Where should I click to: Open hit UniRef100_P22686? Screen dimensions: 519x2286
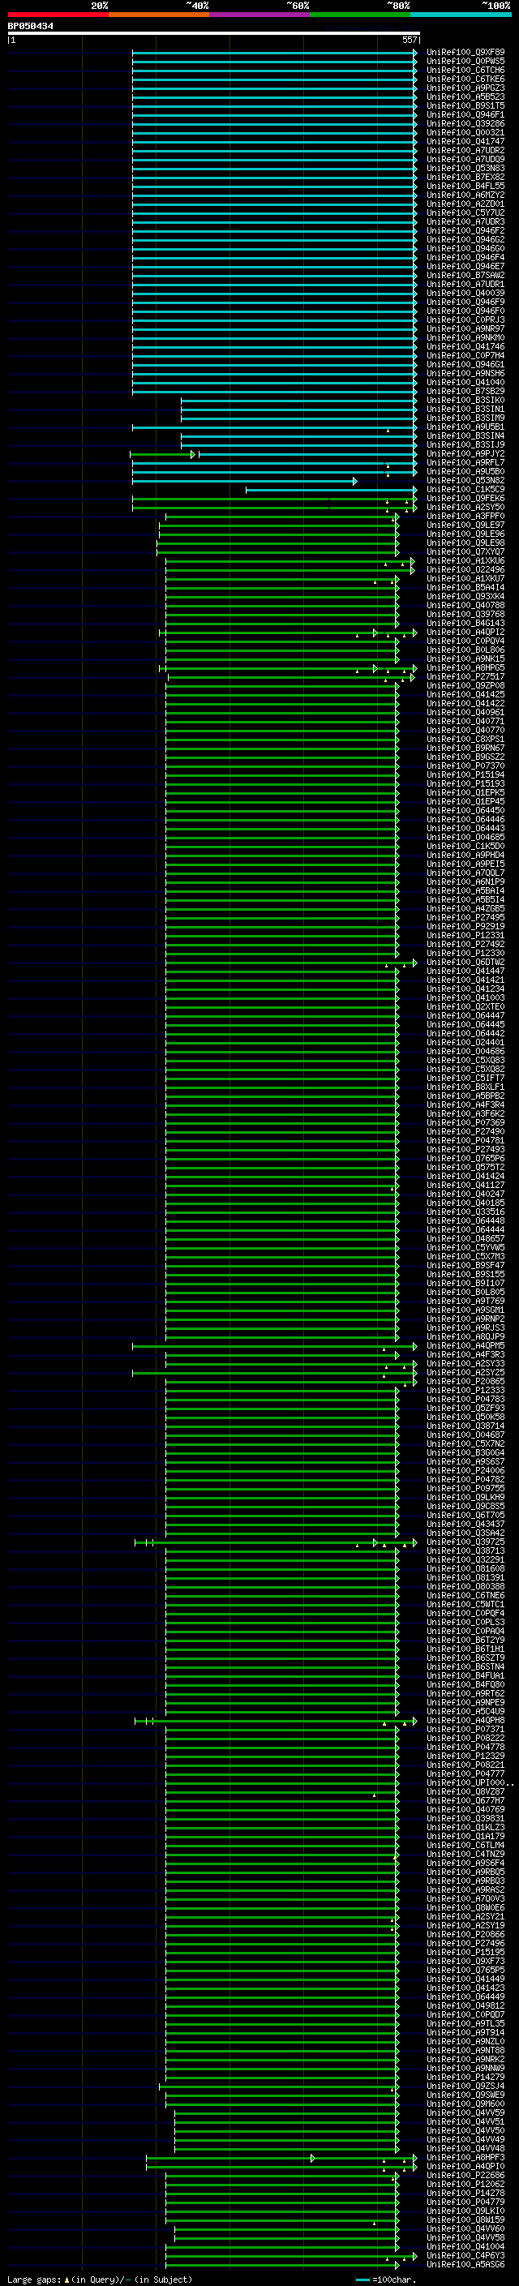pyautogui.click(x=465, y=2175)
